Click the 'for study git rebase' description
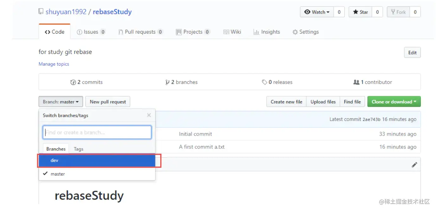 point(65,52)
